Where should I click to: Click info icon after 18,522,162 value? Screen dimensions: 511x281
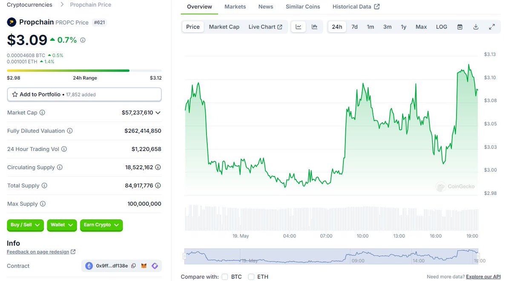click(158, 167)
